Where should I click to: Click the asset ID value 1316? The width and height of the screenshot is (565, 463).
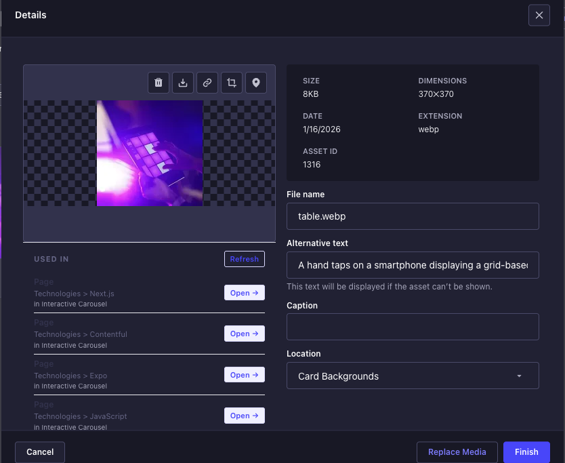[312, 165]
